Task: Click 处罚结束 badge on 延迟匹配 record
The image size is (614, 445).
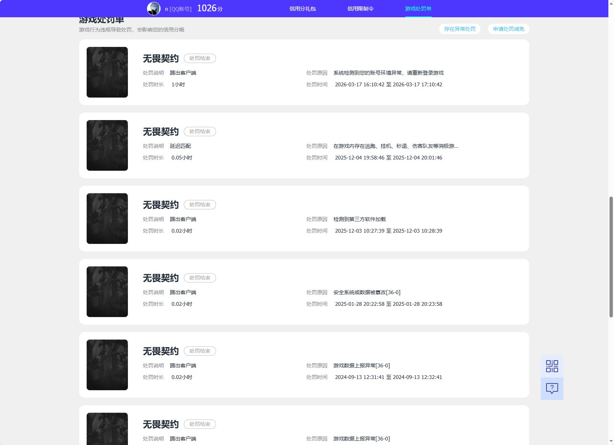Action: (x=200, y=131)
